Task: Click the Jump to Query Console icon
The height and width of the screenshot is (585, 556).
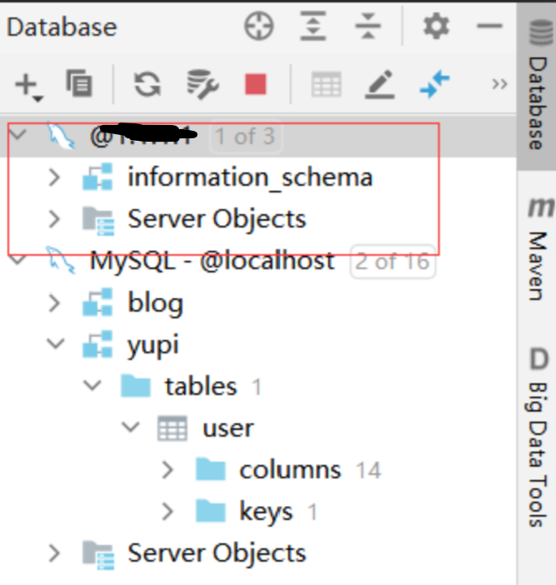Action: pos(434,83)
